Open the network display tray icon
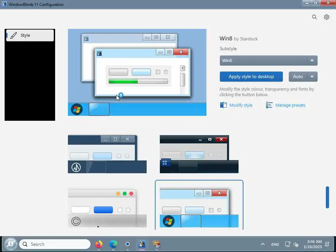The height and width of the screenshot is (252, 336). 287,244
